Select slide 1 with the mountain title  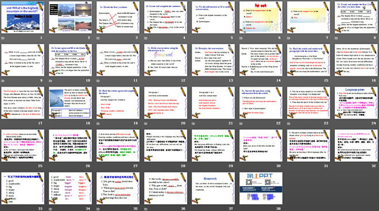pos(22,17)
